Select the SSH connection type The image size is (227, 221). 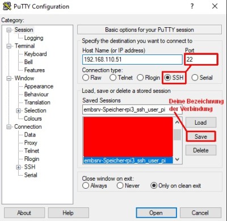pyautogui.click(x=174, y=78)
